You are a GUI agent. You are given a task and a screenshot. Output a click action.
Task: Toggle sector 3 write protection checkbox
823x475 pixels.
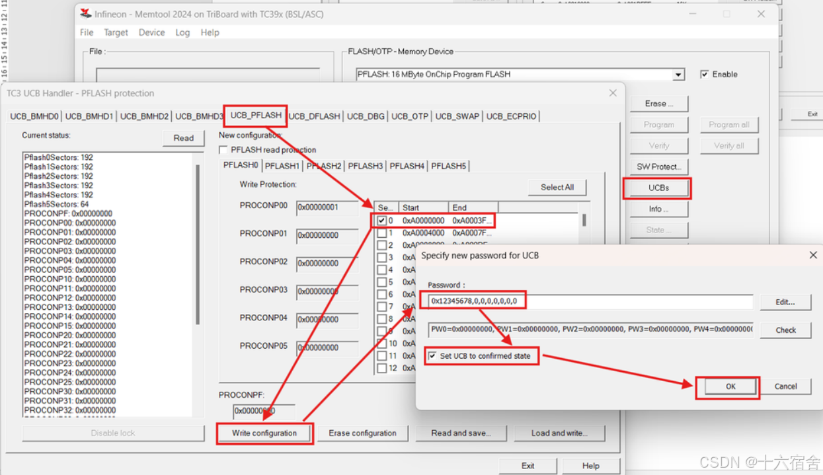(x=381, y=258)
